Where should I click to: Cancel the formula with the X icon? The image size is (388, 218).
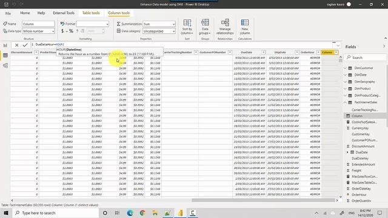(16, 45)
